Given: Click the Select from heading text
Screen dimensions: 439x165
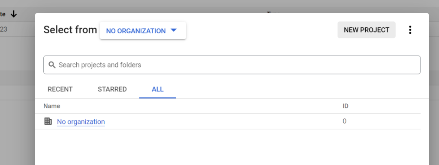Looking at the screenshot, I should point(70,29).
